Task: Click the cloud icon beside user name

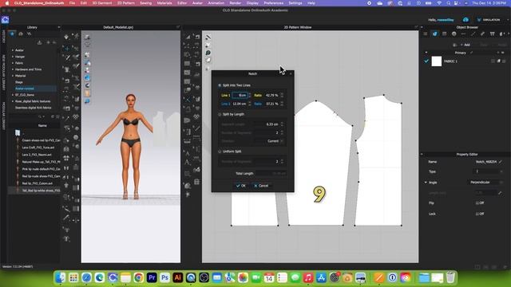Action: click(x=465, y=20)
